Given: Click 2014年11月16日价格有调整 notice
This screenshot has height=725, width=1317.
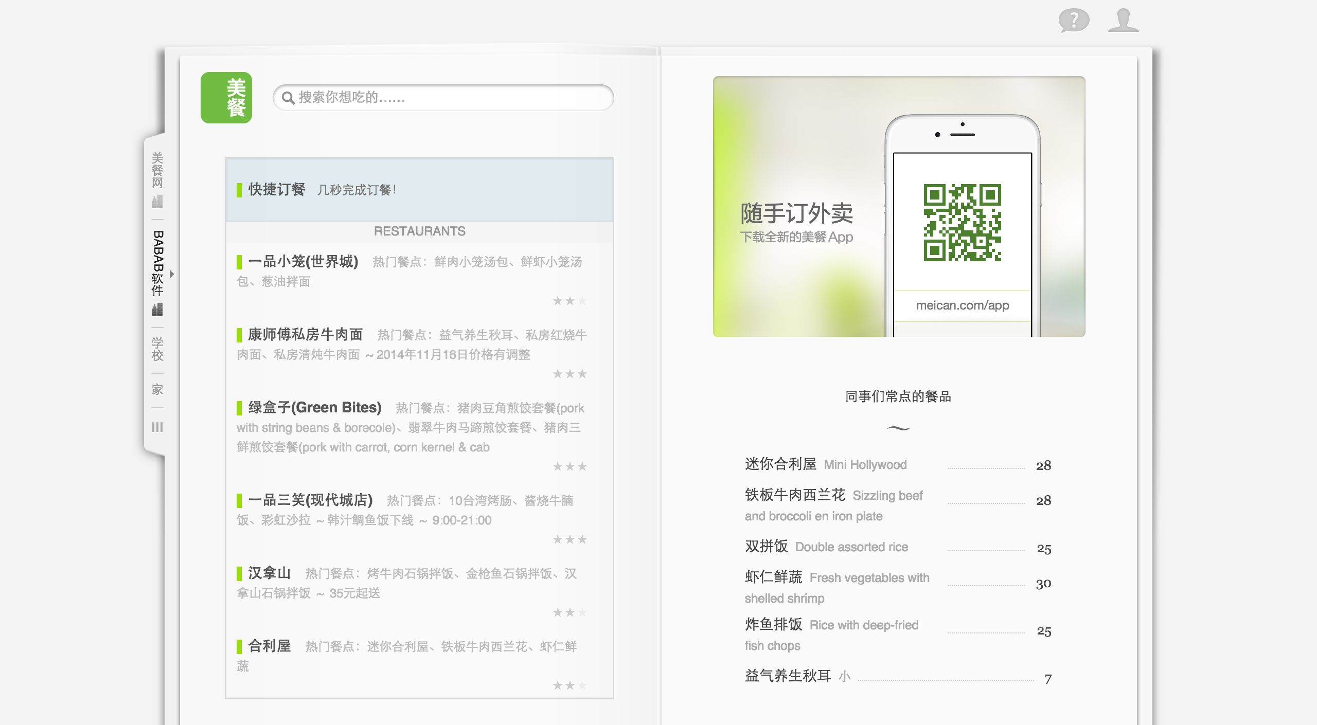Looking at the screenshot, I should [453, 355].
